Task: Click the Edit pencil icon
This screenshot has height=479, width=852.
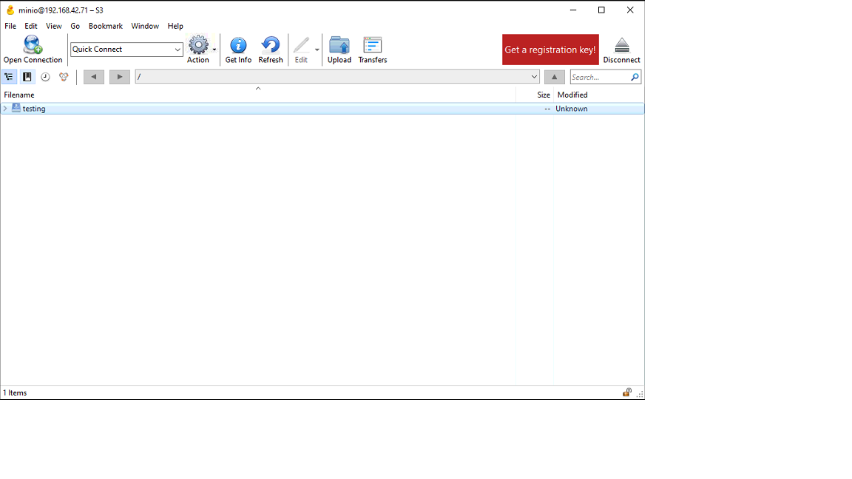Action: click(301, 44)
